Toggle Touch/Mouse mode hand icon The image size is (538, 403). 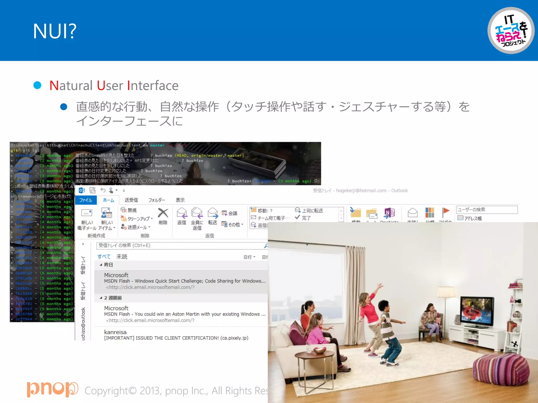click(111, 190)
